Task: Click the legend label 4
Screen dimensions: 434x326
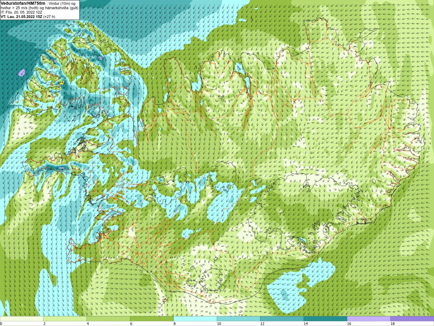Action: coord(88,324)
